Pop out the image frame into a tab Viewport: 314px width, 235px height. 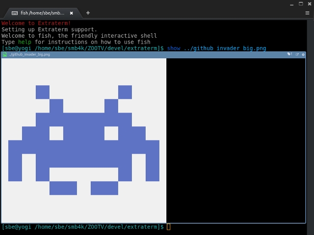(297, 54)
